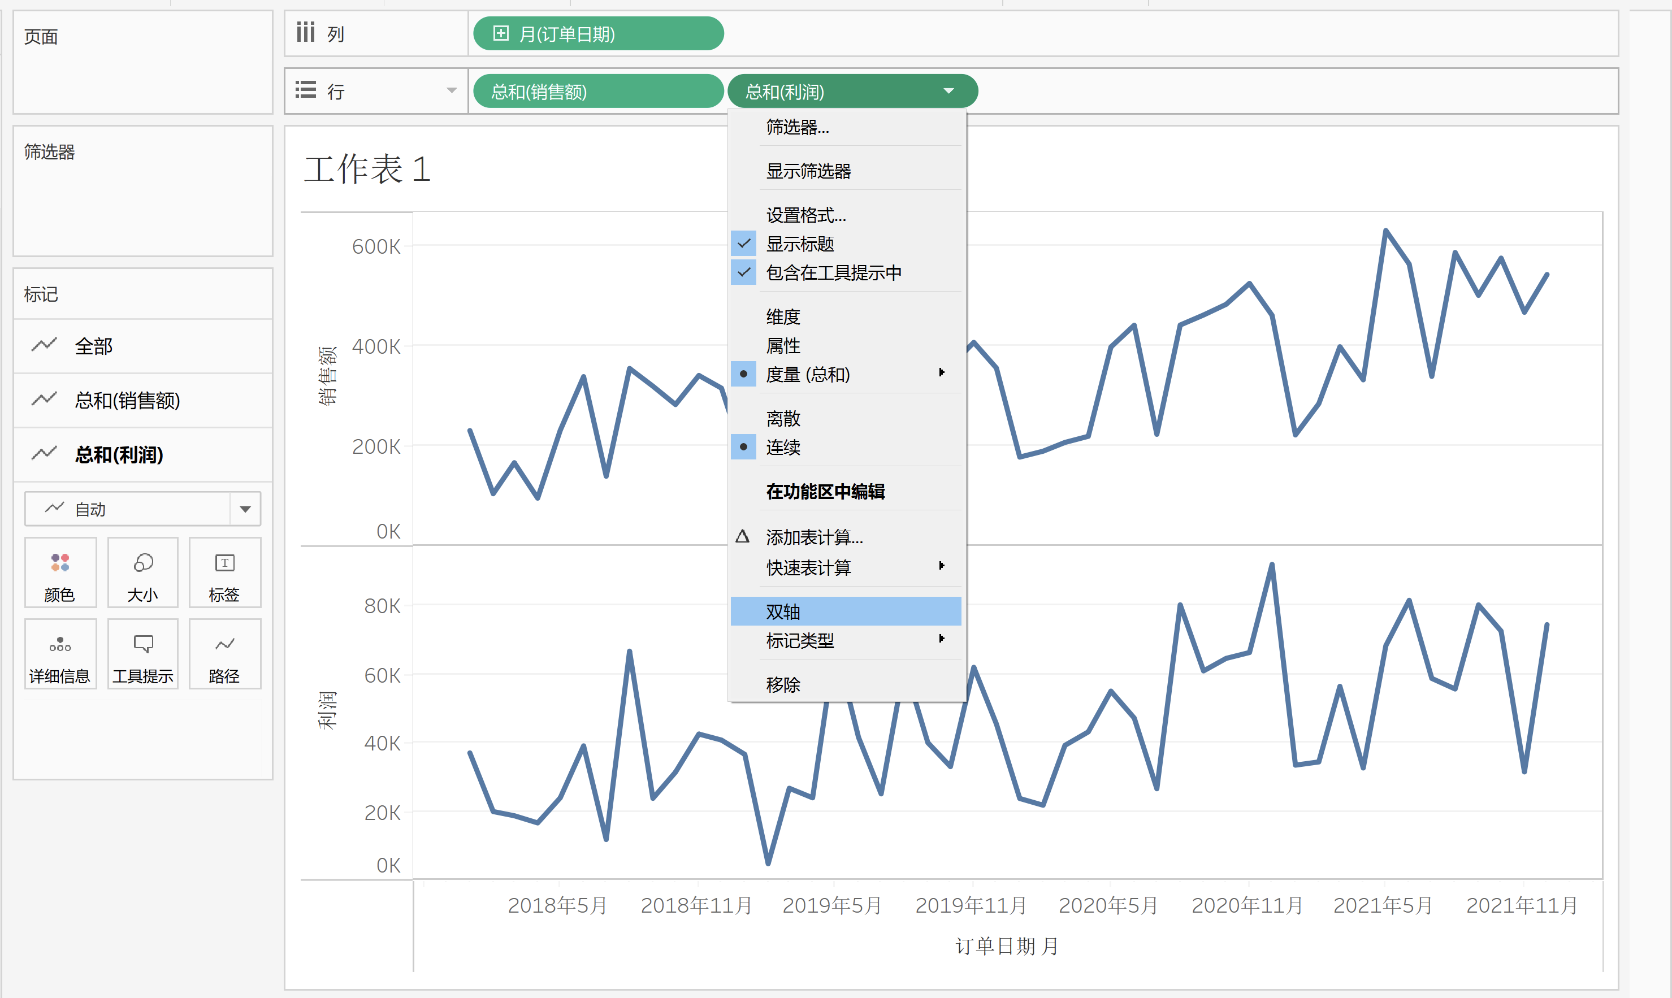Select 总和(利润) in Marks card
Image resolution: width=1672 pixels, height=998 pixels.
(x=142, y=454)
